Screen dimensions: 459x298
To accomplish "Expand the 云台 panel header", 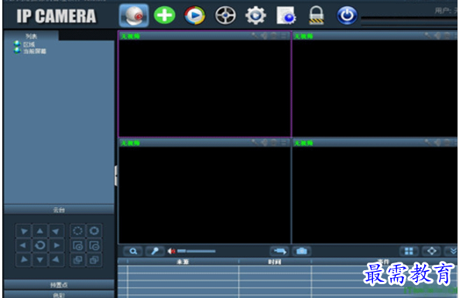I will point(59,209).
